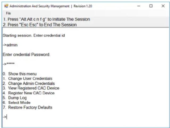Click the "Register New CAC Device" line

29,93
